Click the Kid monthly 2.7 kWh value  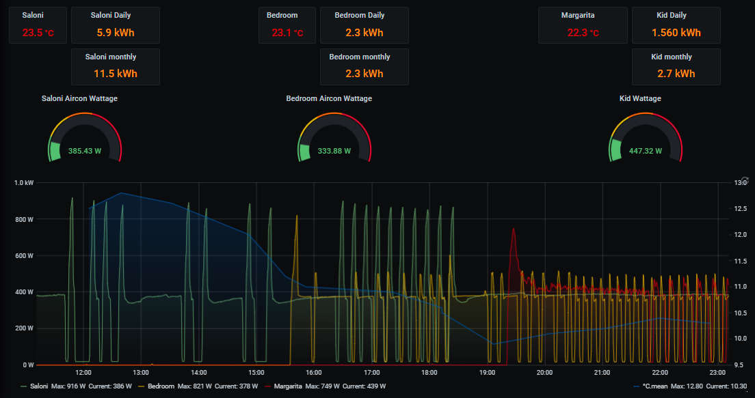(x=676, y=74)
